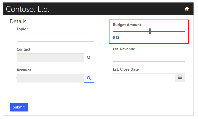Open the Account lookup search

tap(89, 78)
